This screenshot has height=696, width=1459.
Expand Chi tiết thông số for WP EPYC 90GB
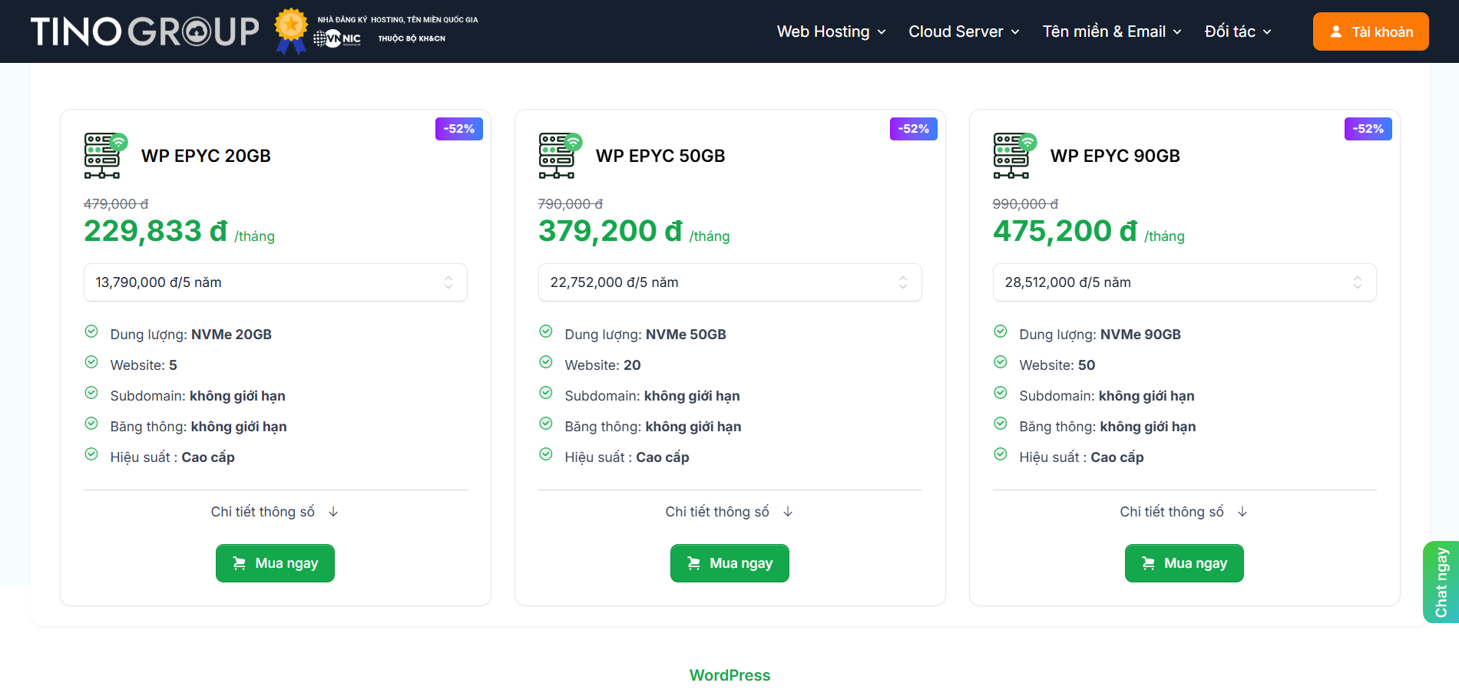click(1184, 512)
